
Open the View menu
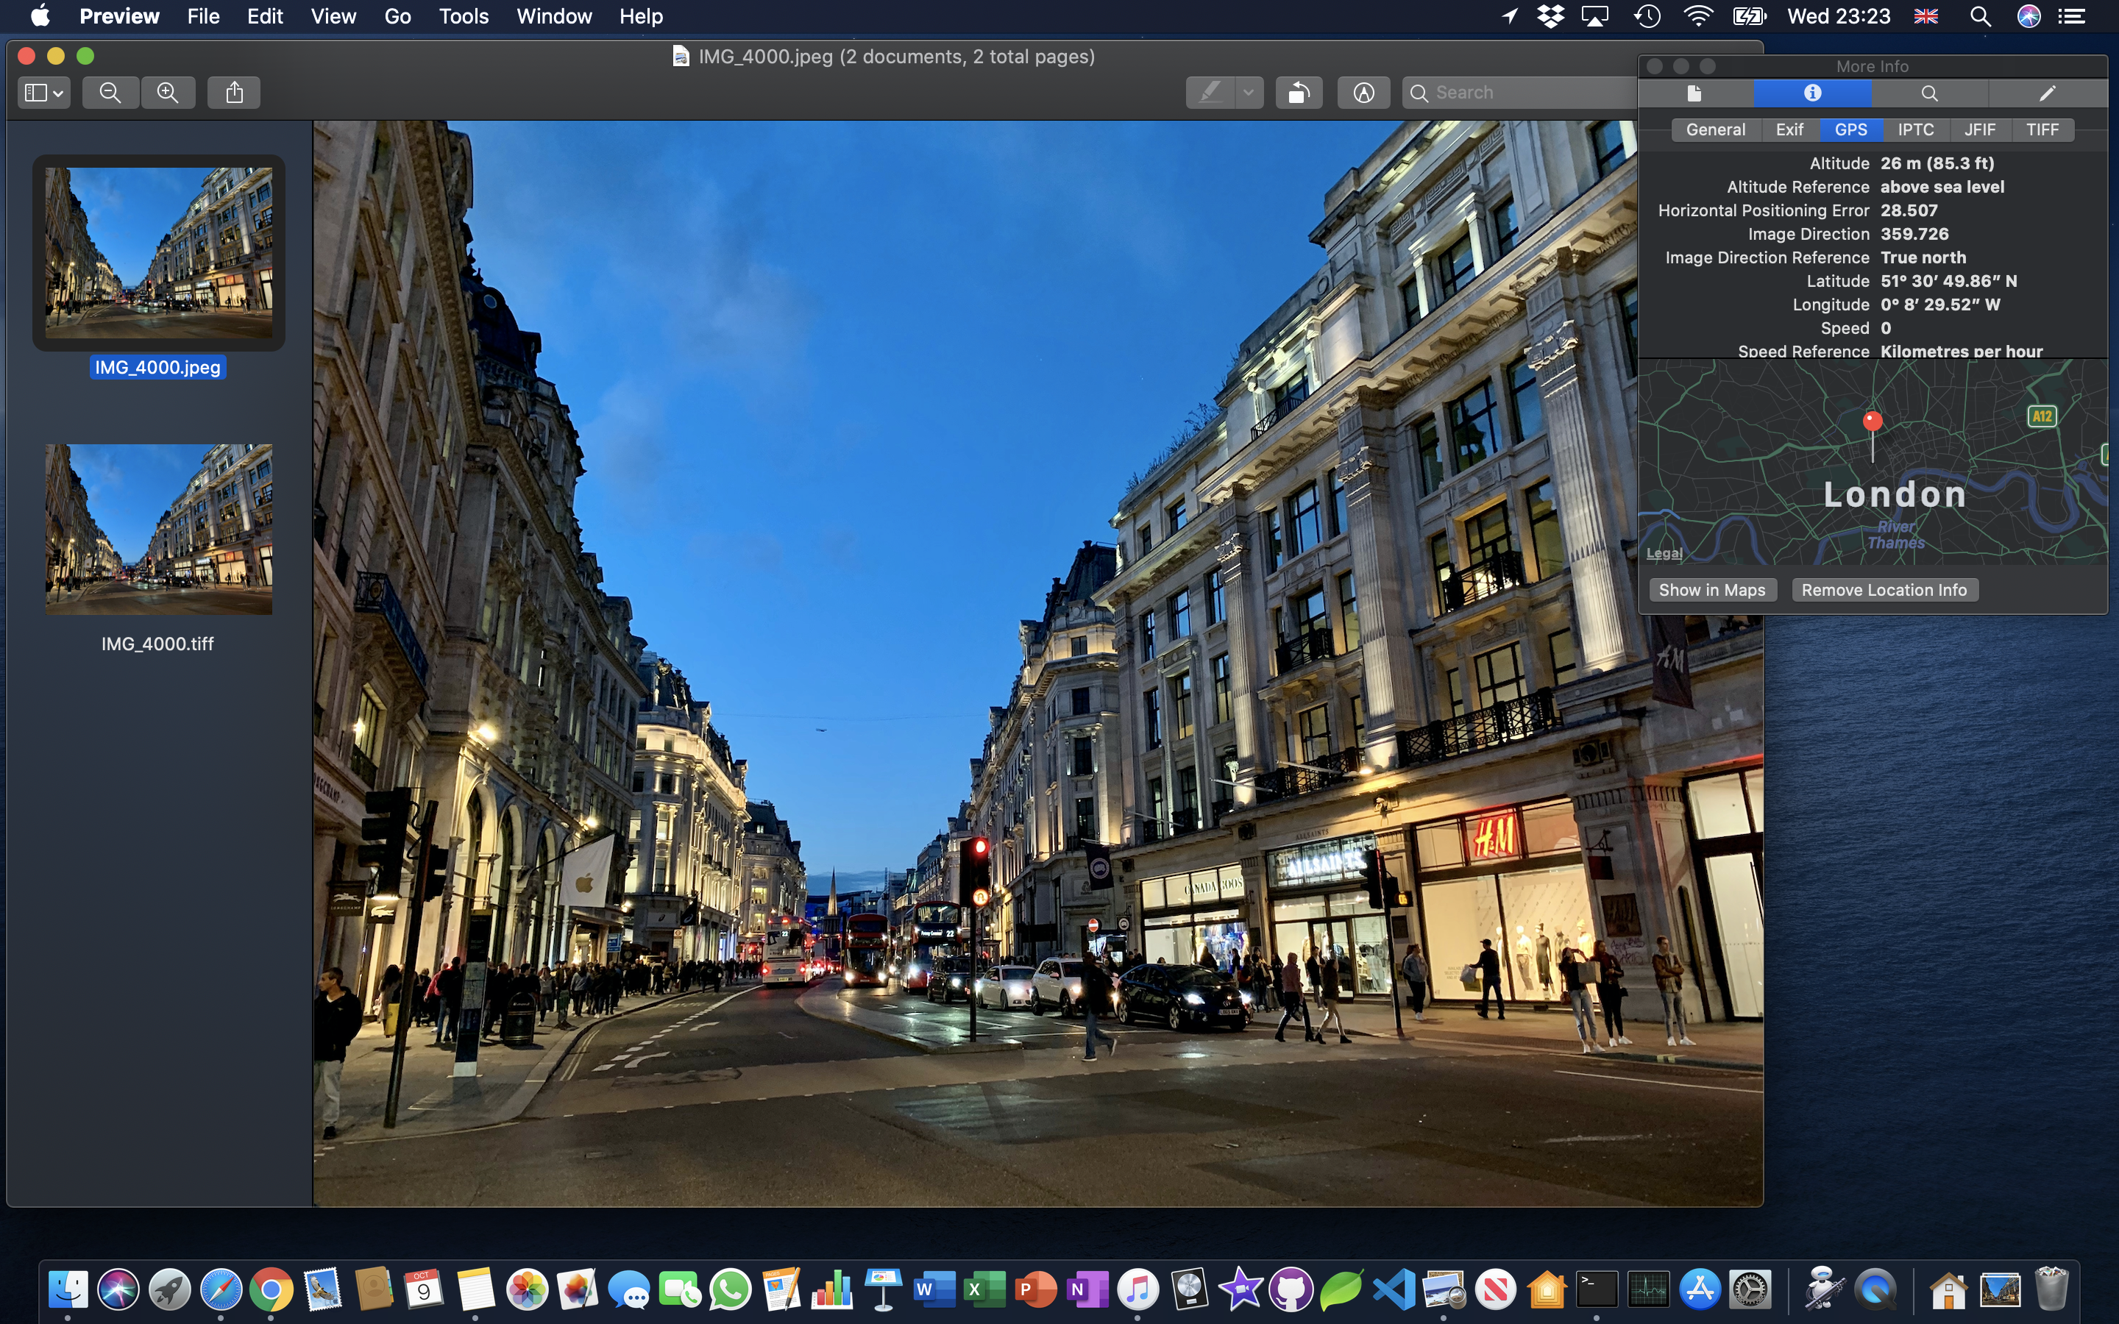tap(333, 15)
